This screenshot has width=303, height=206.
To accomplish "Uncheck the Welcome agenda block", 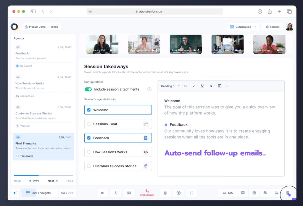I will click(89, 110).
